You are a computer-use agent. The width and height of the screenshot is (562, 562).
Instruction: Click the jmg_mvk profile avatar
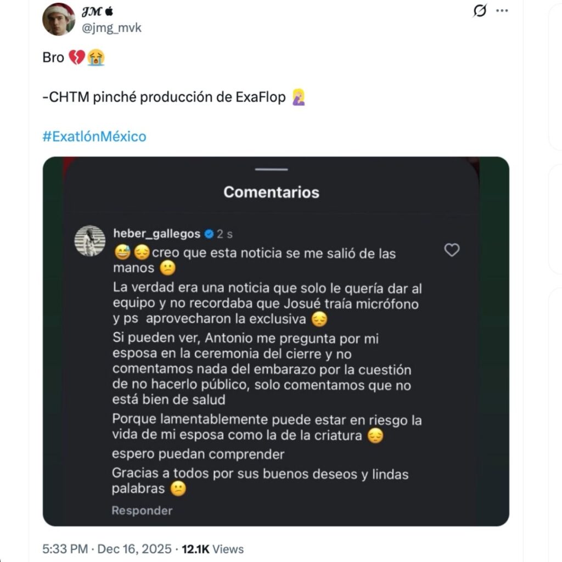pos(59,19)
